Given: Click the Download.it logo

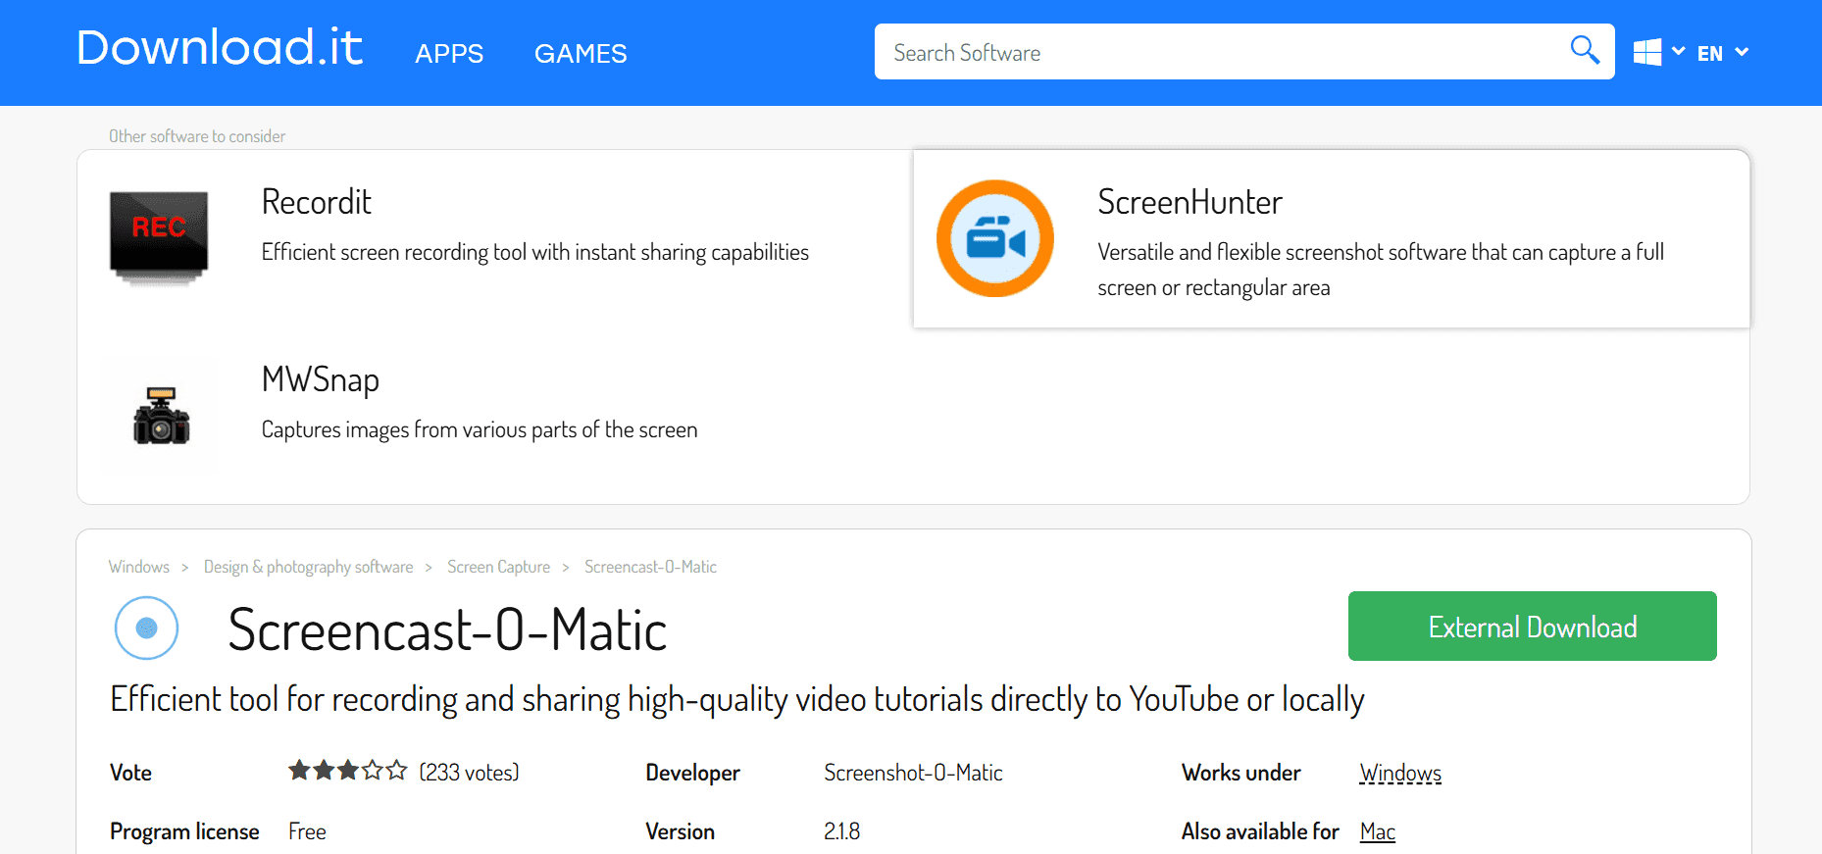Looking at the screenshot, I should (x=220, y=48).
